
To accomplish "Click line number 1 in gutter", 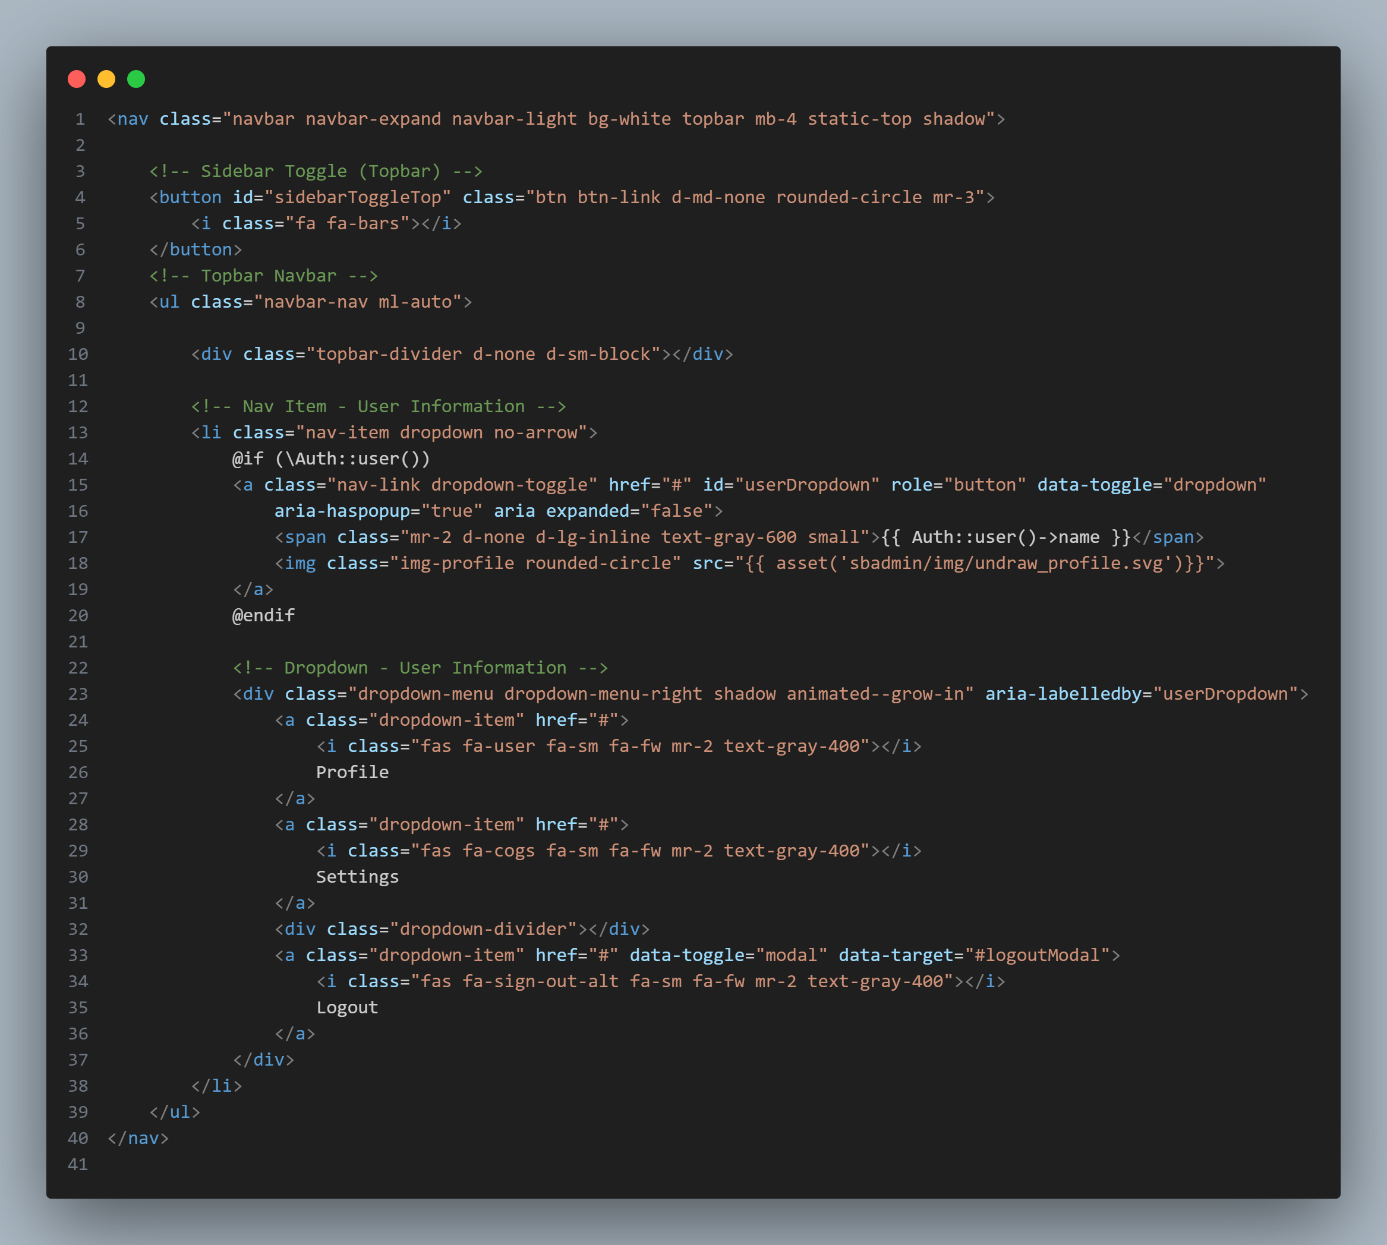I will click(80, 119).
